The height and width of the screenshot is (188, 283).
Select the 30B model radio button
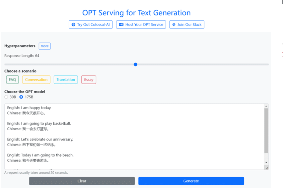[x=6, y=97]
